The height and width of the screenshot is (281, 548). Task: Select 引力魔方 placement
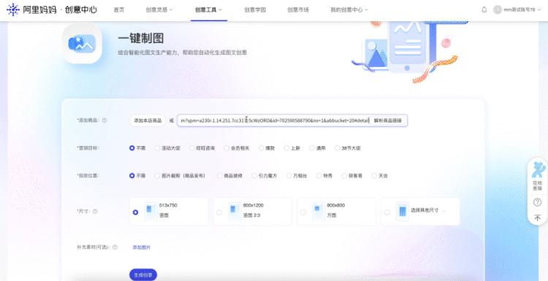click(x=254, y=176)
